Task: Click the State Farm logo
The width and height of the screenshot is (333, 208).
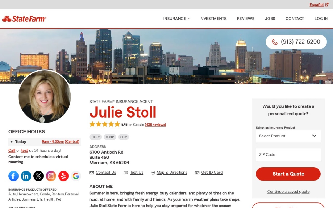Action: [x=24, y=19]
